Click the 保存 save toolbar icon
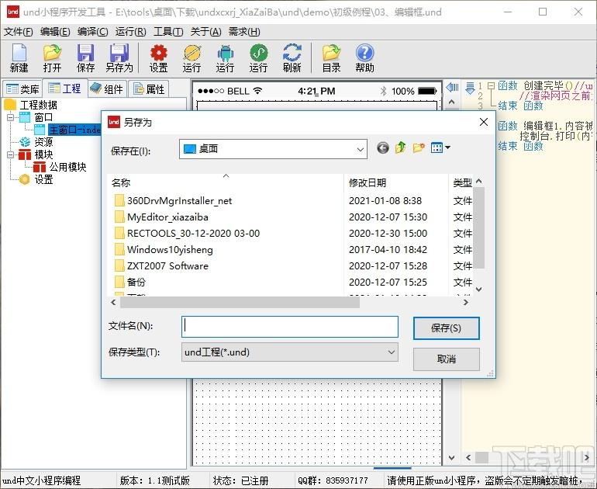The width and height of the screenshot is (597, 489). (85, 57)
